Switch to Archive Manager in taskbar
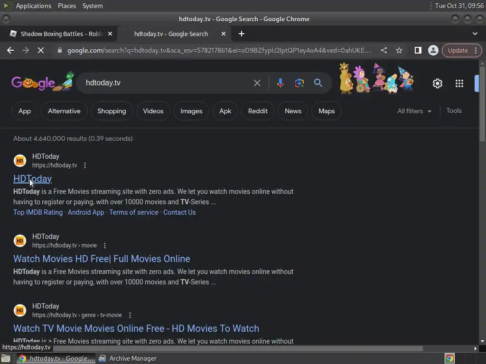Screen dimensions: 486x364 128,358
